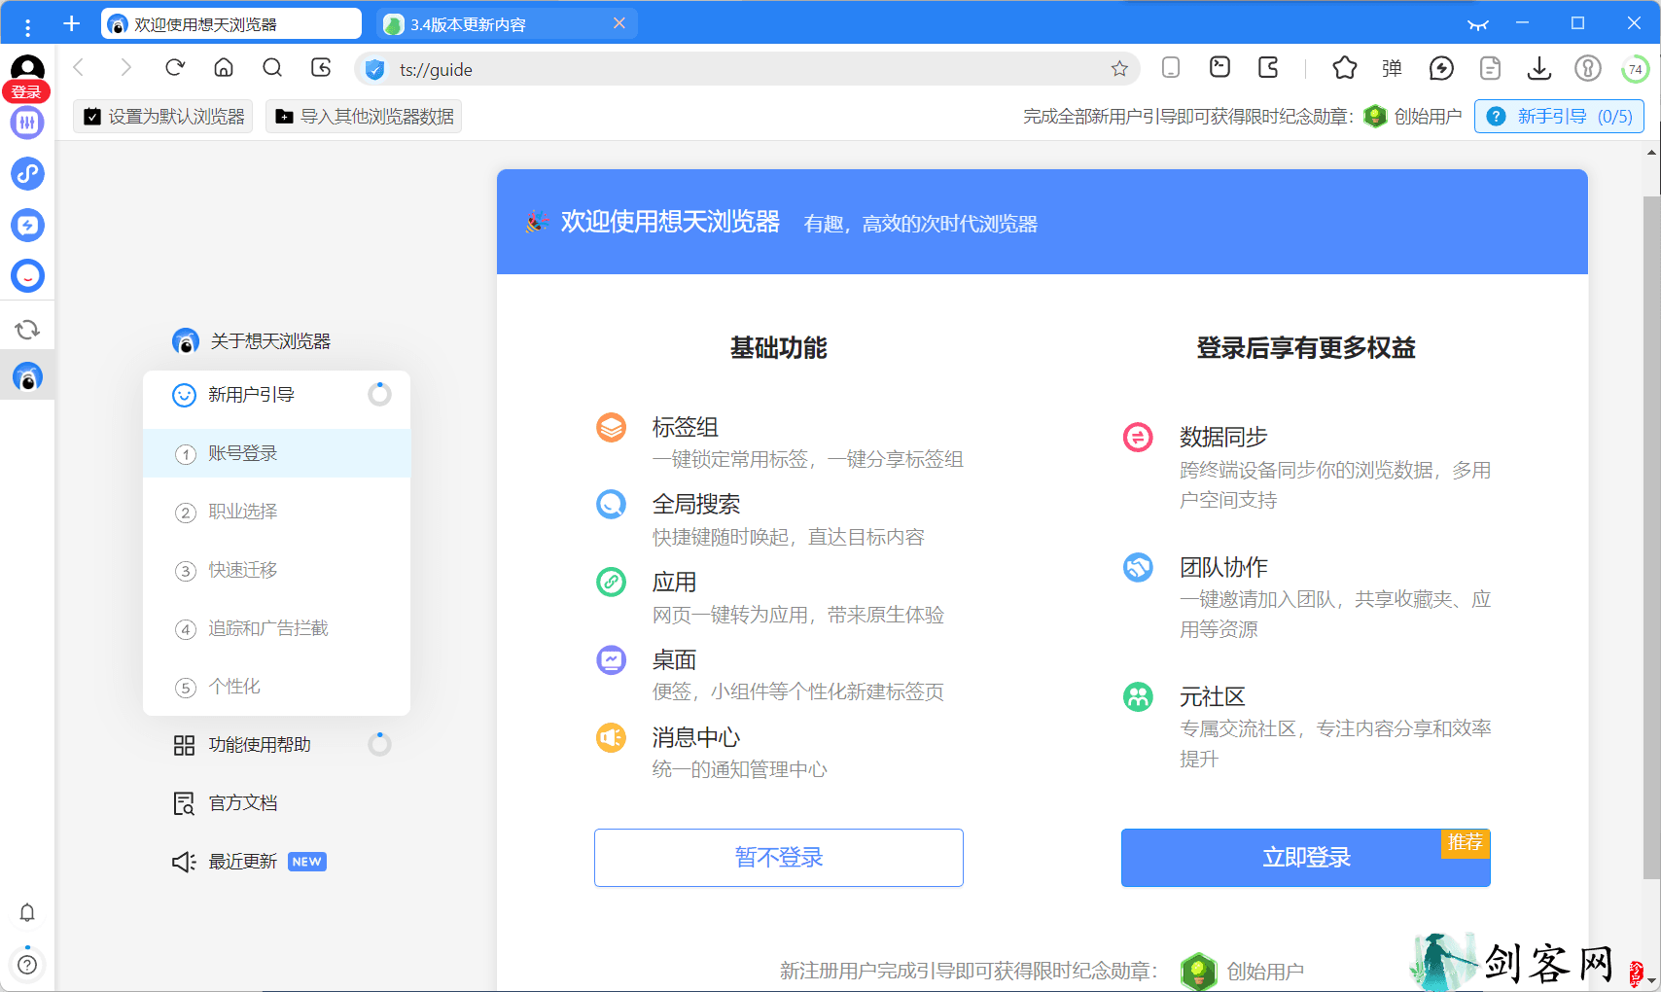Open the Xiangtian browser logo sidebar icon
Screen dimensions: 1661x992
[27, 376]
